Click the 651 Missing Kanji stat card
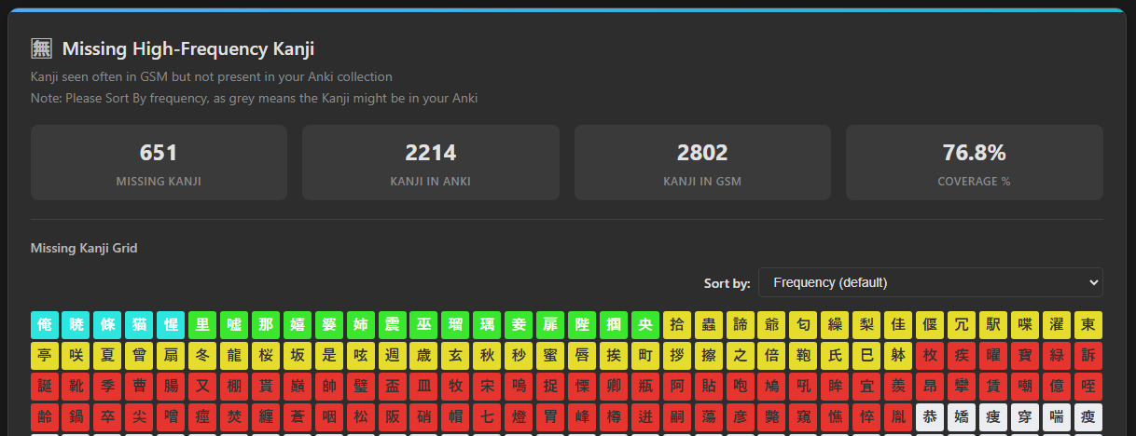 [x=159, y=163]
